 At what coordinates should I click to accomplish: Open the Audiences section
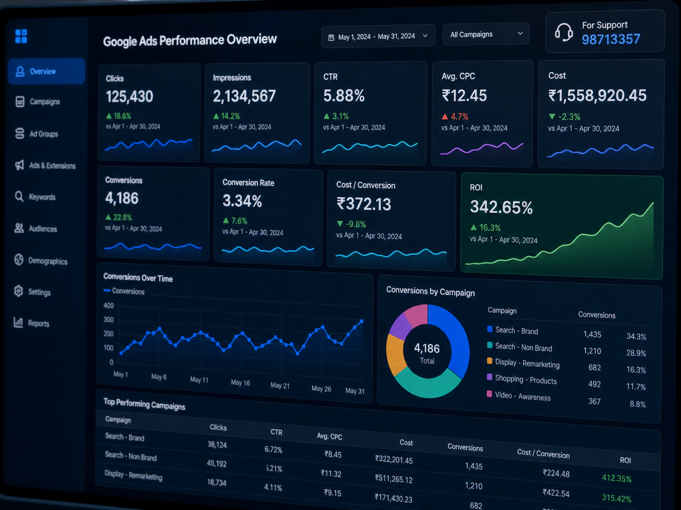tap(43, 229)
